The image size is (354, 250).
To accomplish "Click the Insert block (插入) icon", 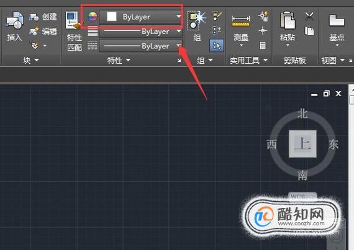I will pyautogui.click(x=14, y=27).
